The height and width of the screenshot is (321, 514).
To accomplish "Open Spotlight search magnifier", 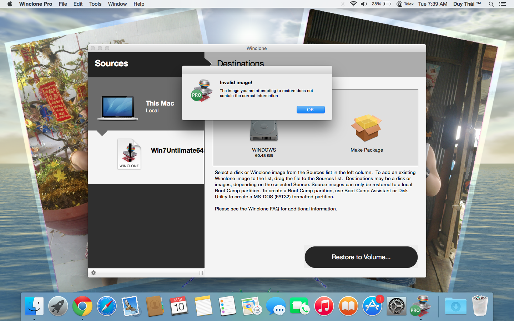I will tap(491, 4).
